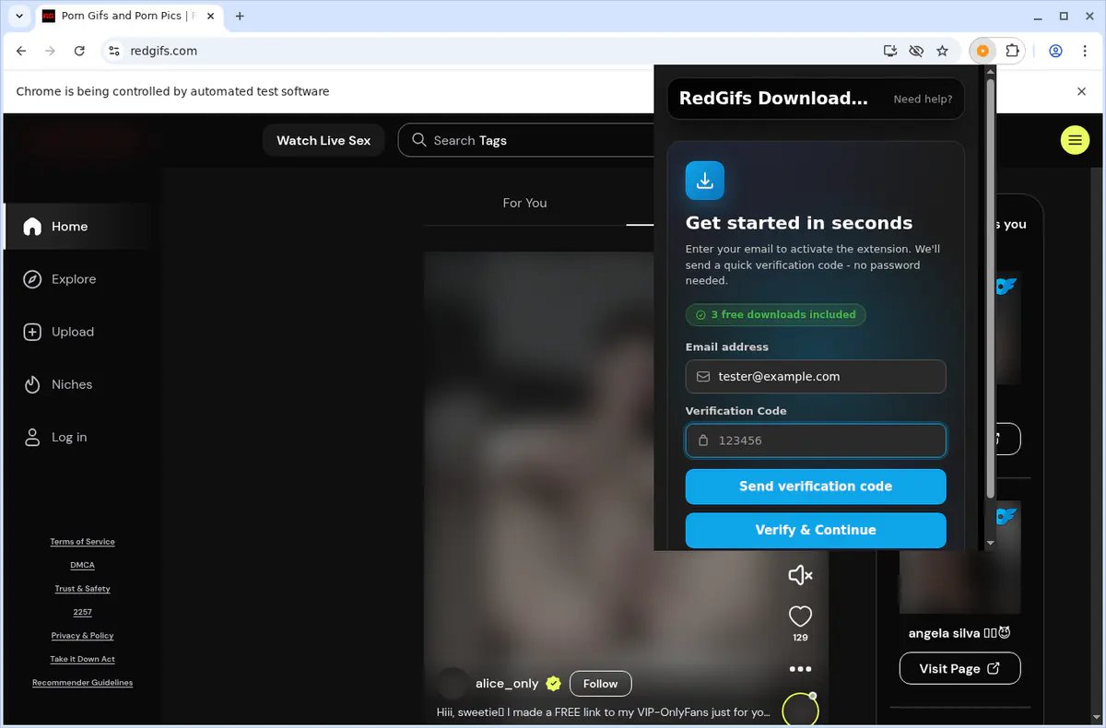This screenshot has height=728, width=1106.
Task: Like the video with the heart icon
Action: 800,616
